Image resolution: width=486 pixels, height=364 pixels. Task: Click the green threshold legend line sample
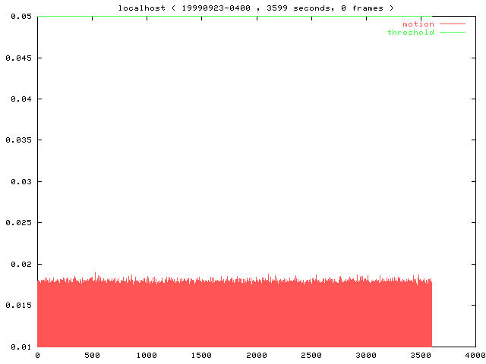(451, 33)
